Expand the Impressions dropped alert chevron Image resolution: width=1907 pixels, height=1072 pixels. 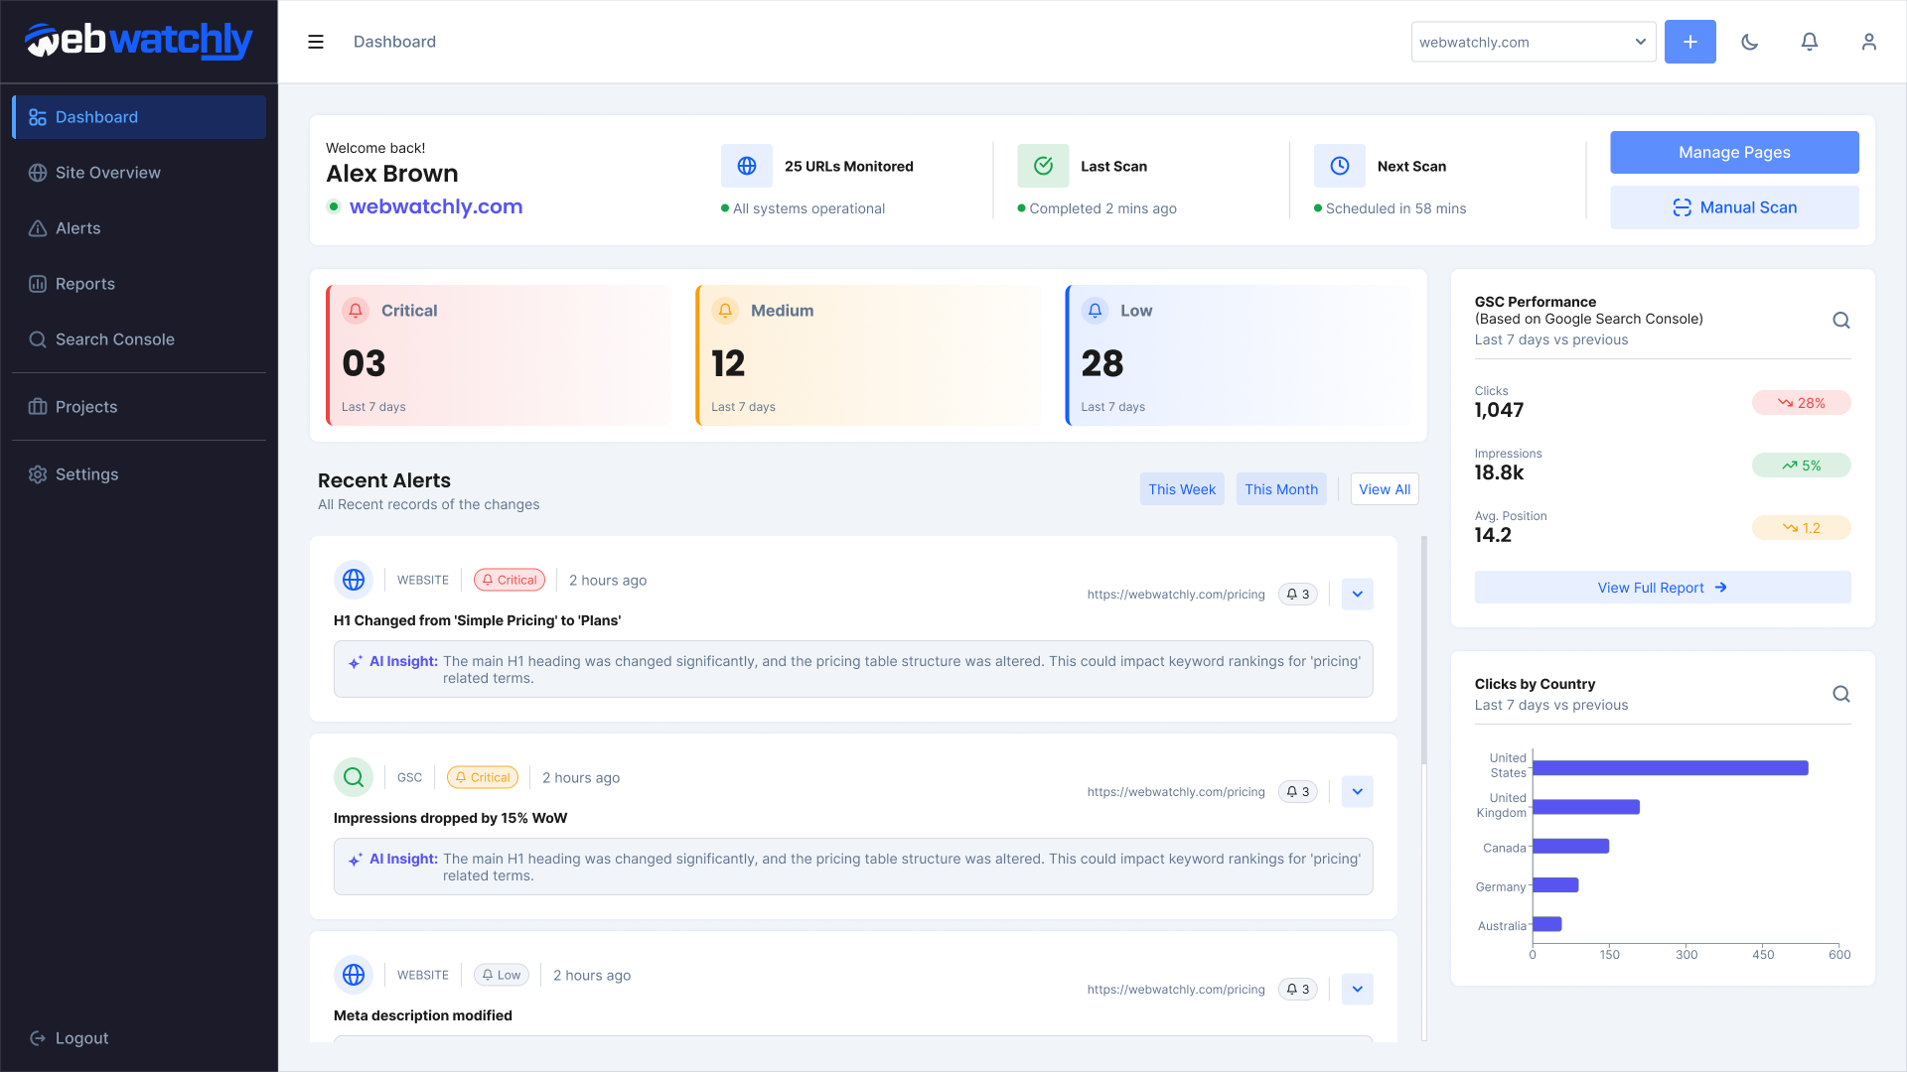[1357, 792]
